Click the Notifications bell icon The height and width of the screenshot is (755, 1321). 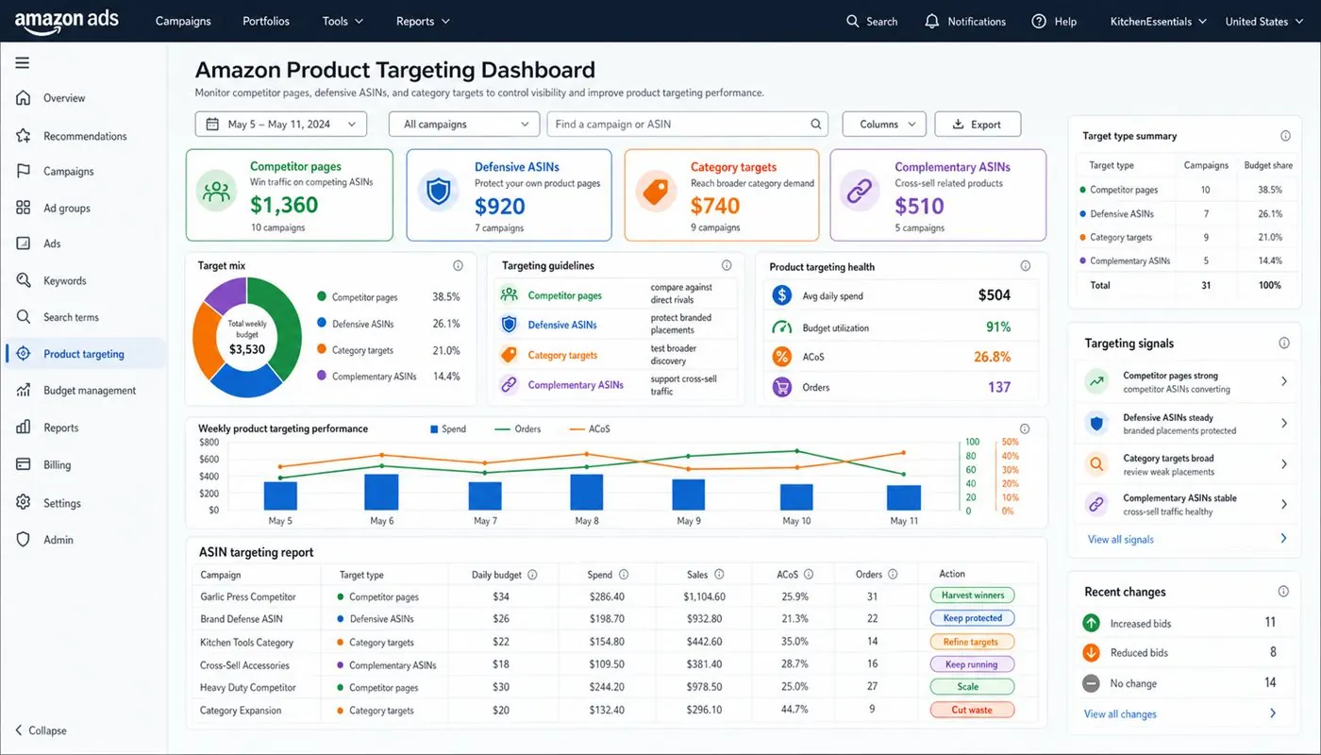click(932, 21)
